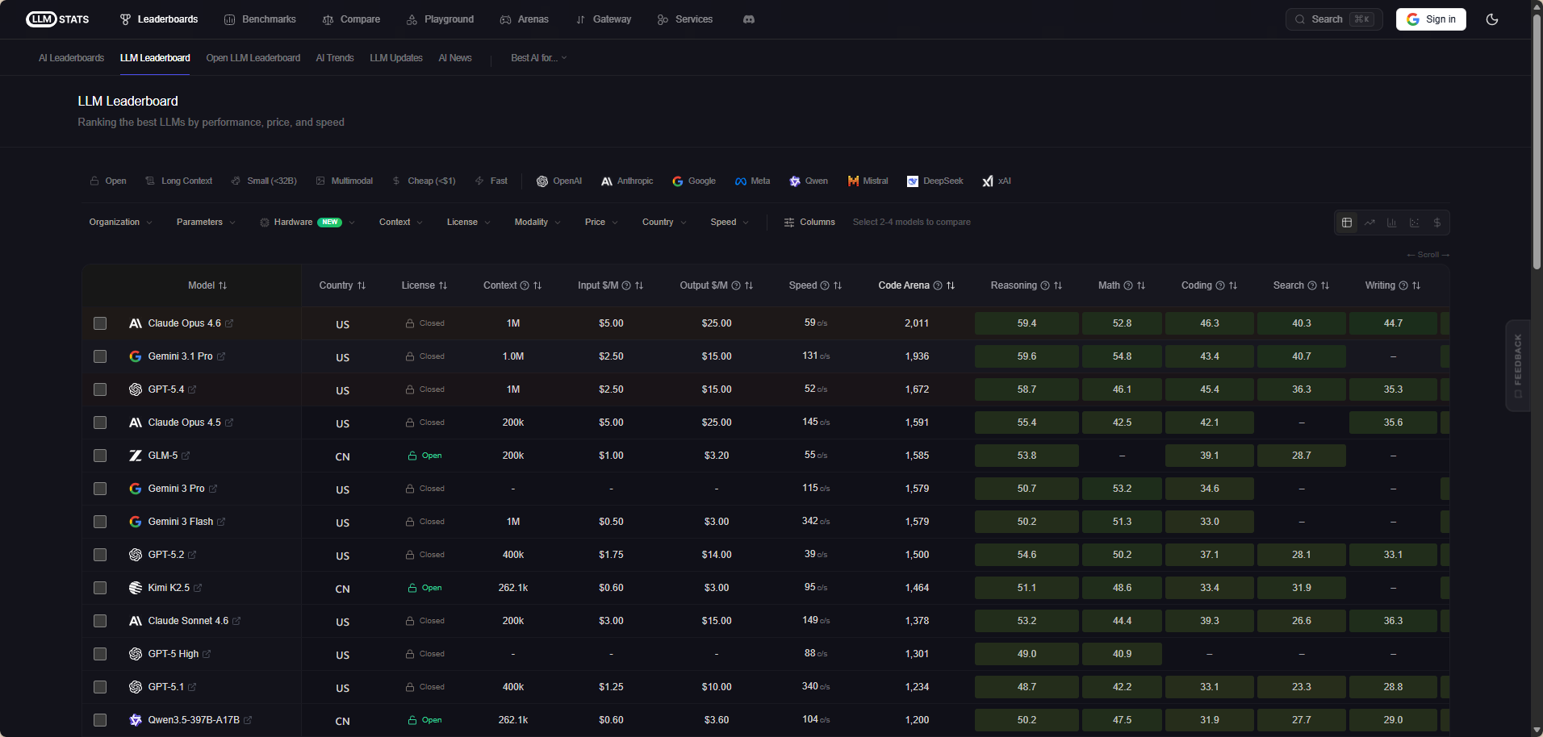Open the Price filter dropdown
Viewport: 1543px width, 737px height.
pos(601,222)
